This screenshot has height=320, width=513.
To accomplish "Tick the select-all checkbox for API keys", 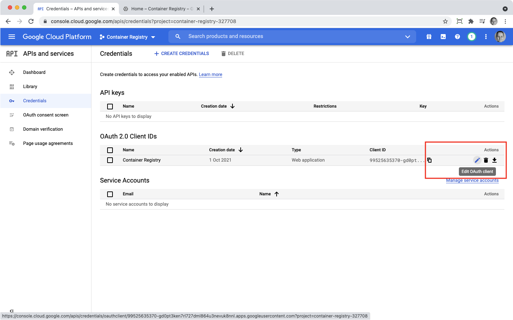I will coord(110,107).
